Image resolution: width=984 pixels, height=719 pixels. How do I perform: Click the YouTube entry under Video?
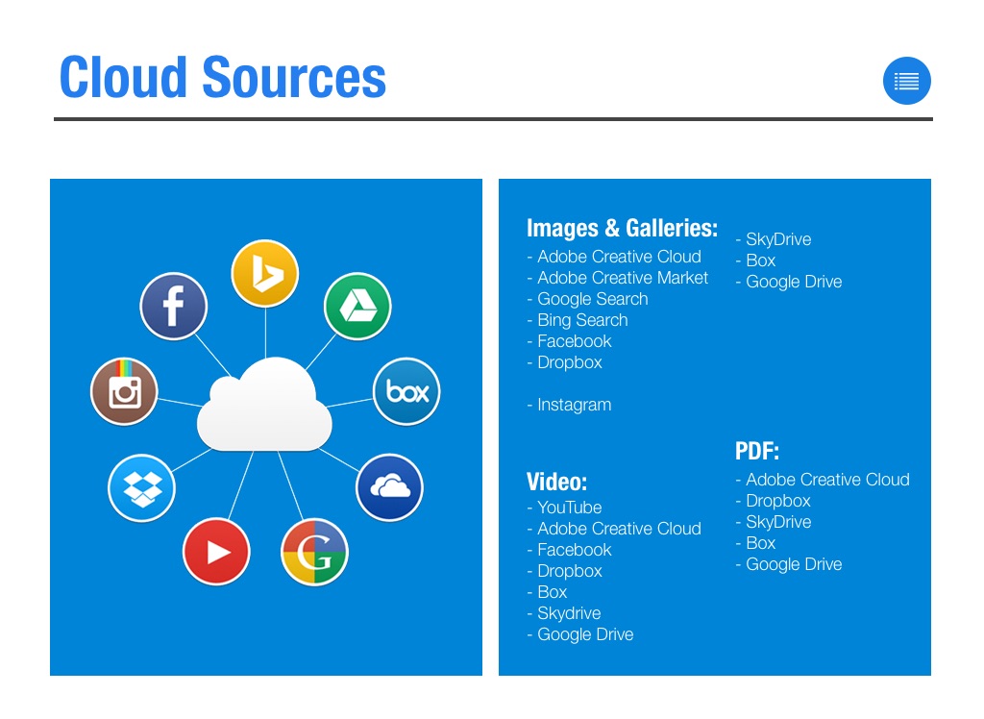[569, 508]
